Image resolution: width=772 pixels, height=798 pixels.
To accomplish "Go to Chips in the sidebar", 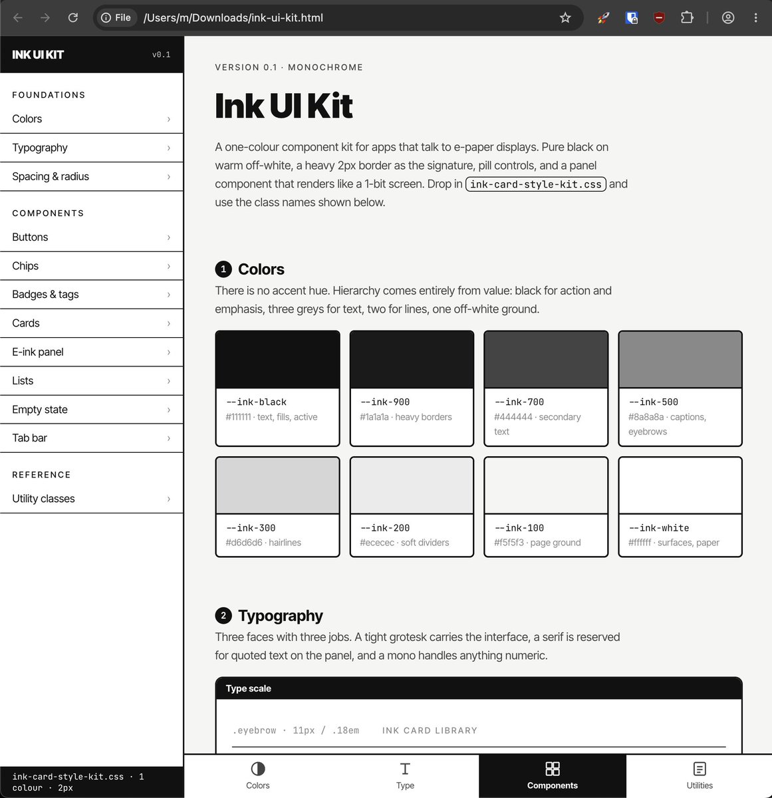I will point(91,266).
